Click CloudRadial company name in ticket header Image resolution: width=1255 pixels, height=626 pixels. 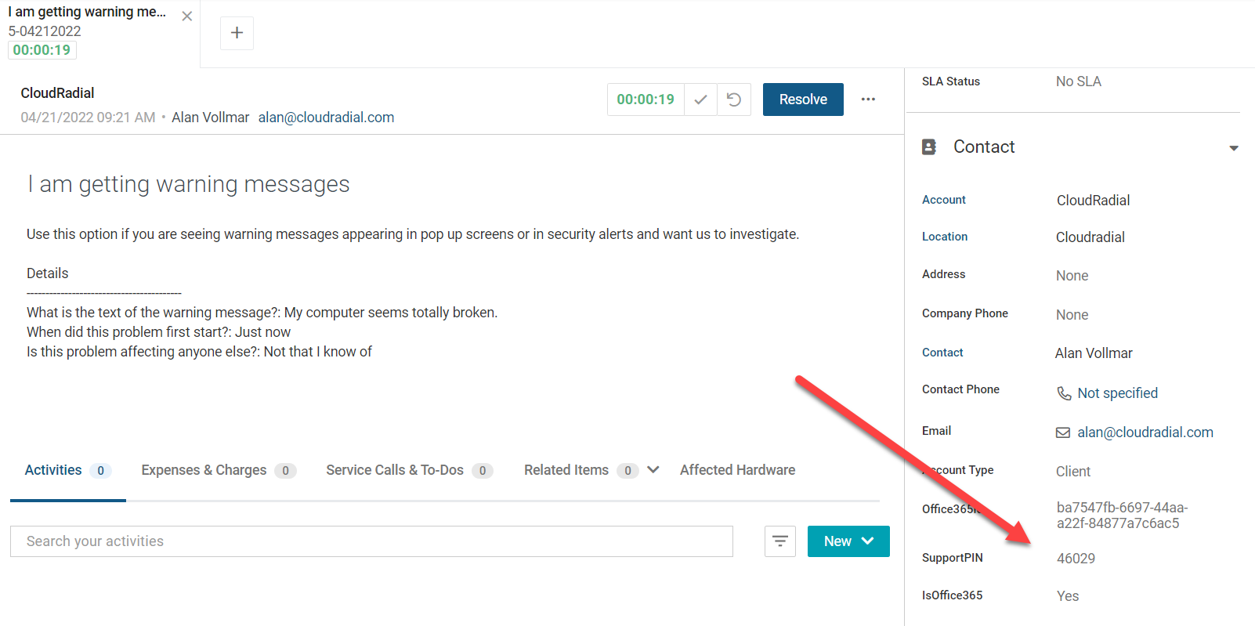57,93
